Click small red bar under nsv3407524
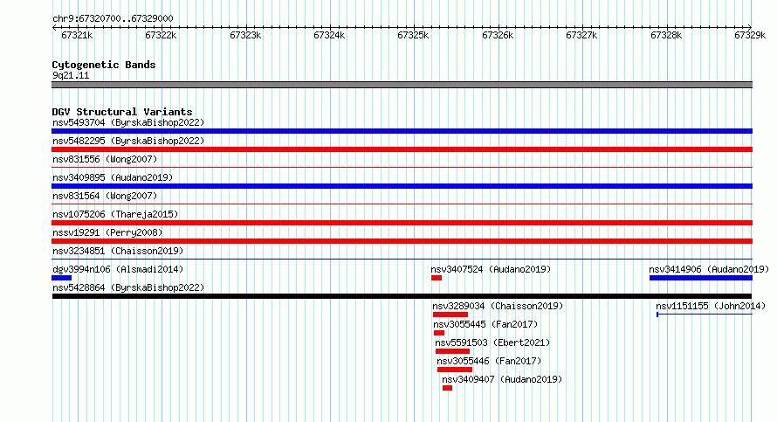This screenshot has height=422, width=777. point(436,278)
